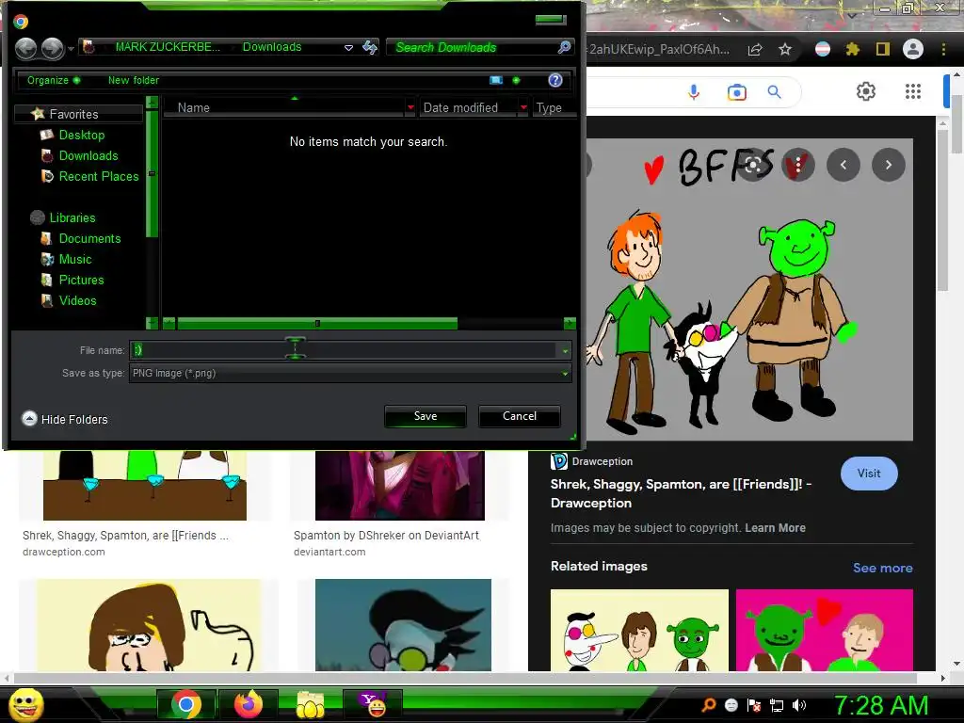
Task: Open the Documents library
Action: [x=89, y=238]
